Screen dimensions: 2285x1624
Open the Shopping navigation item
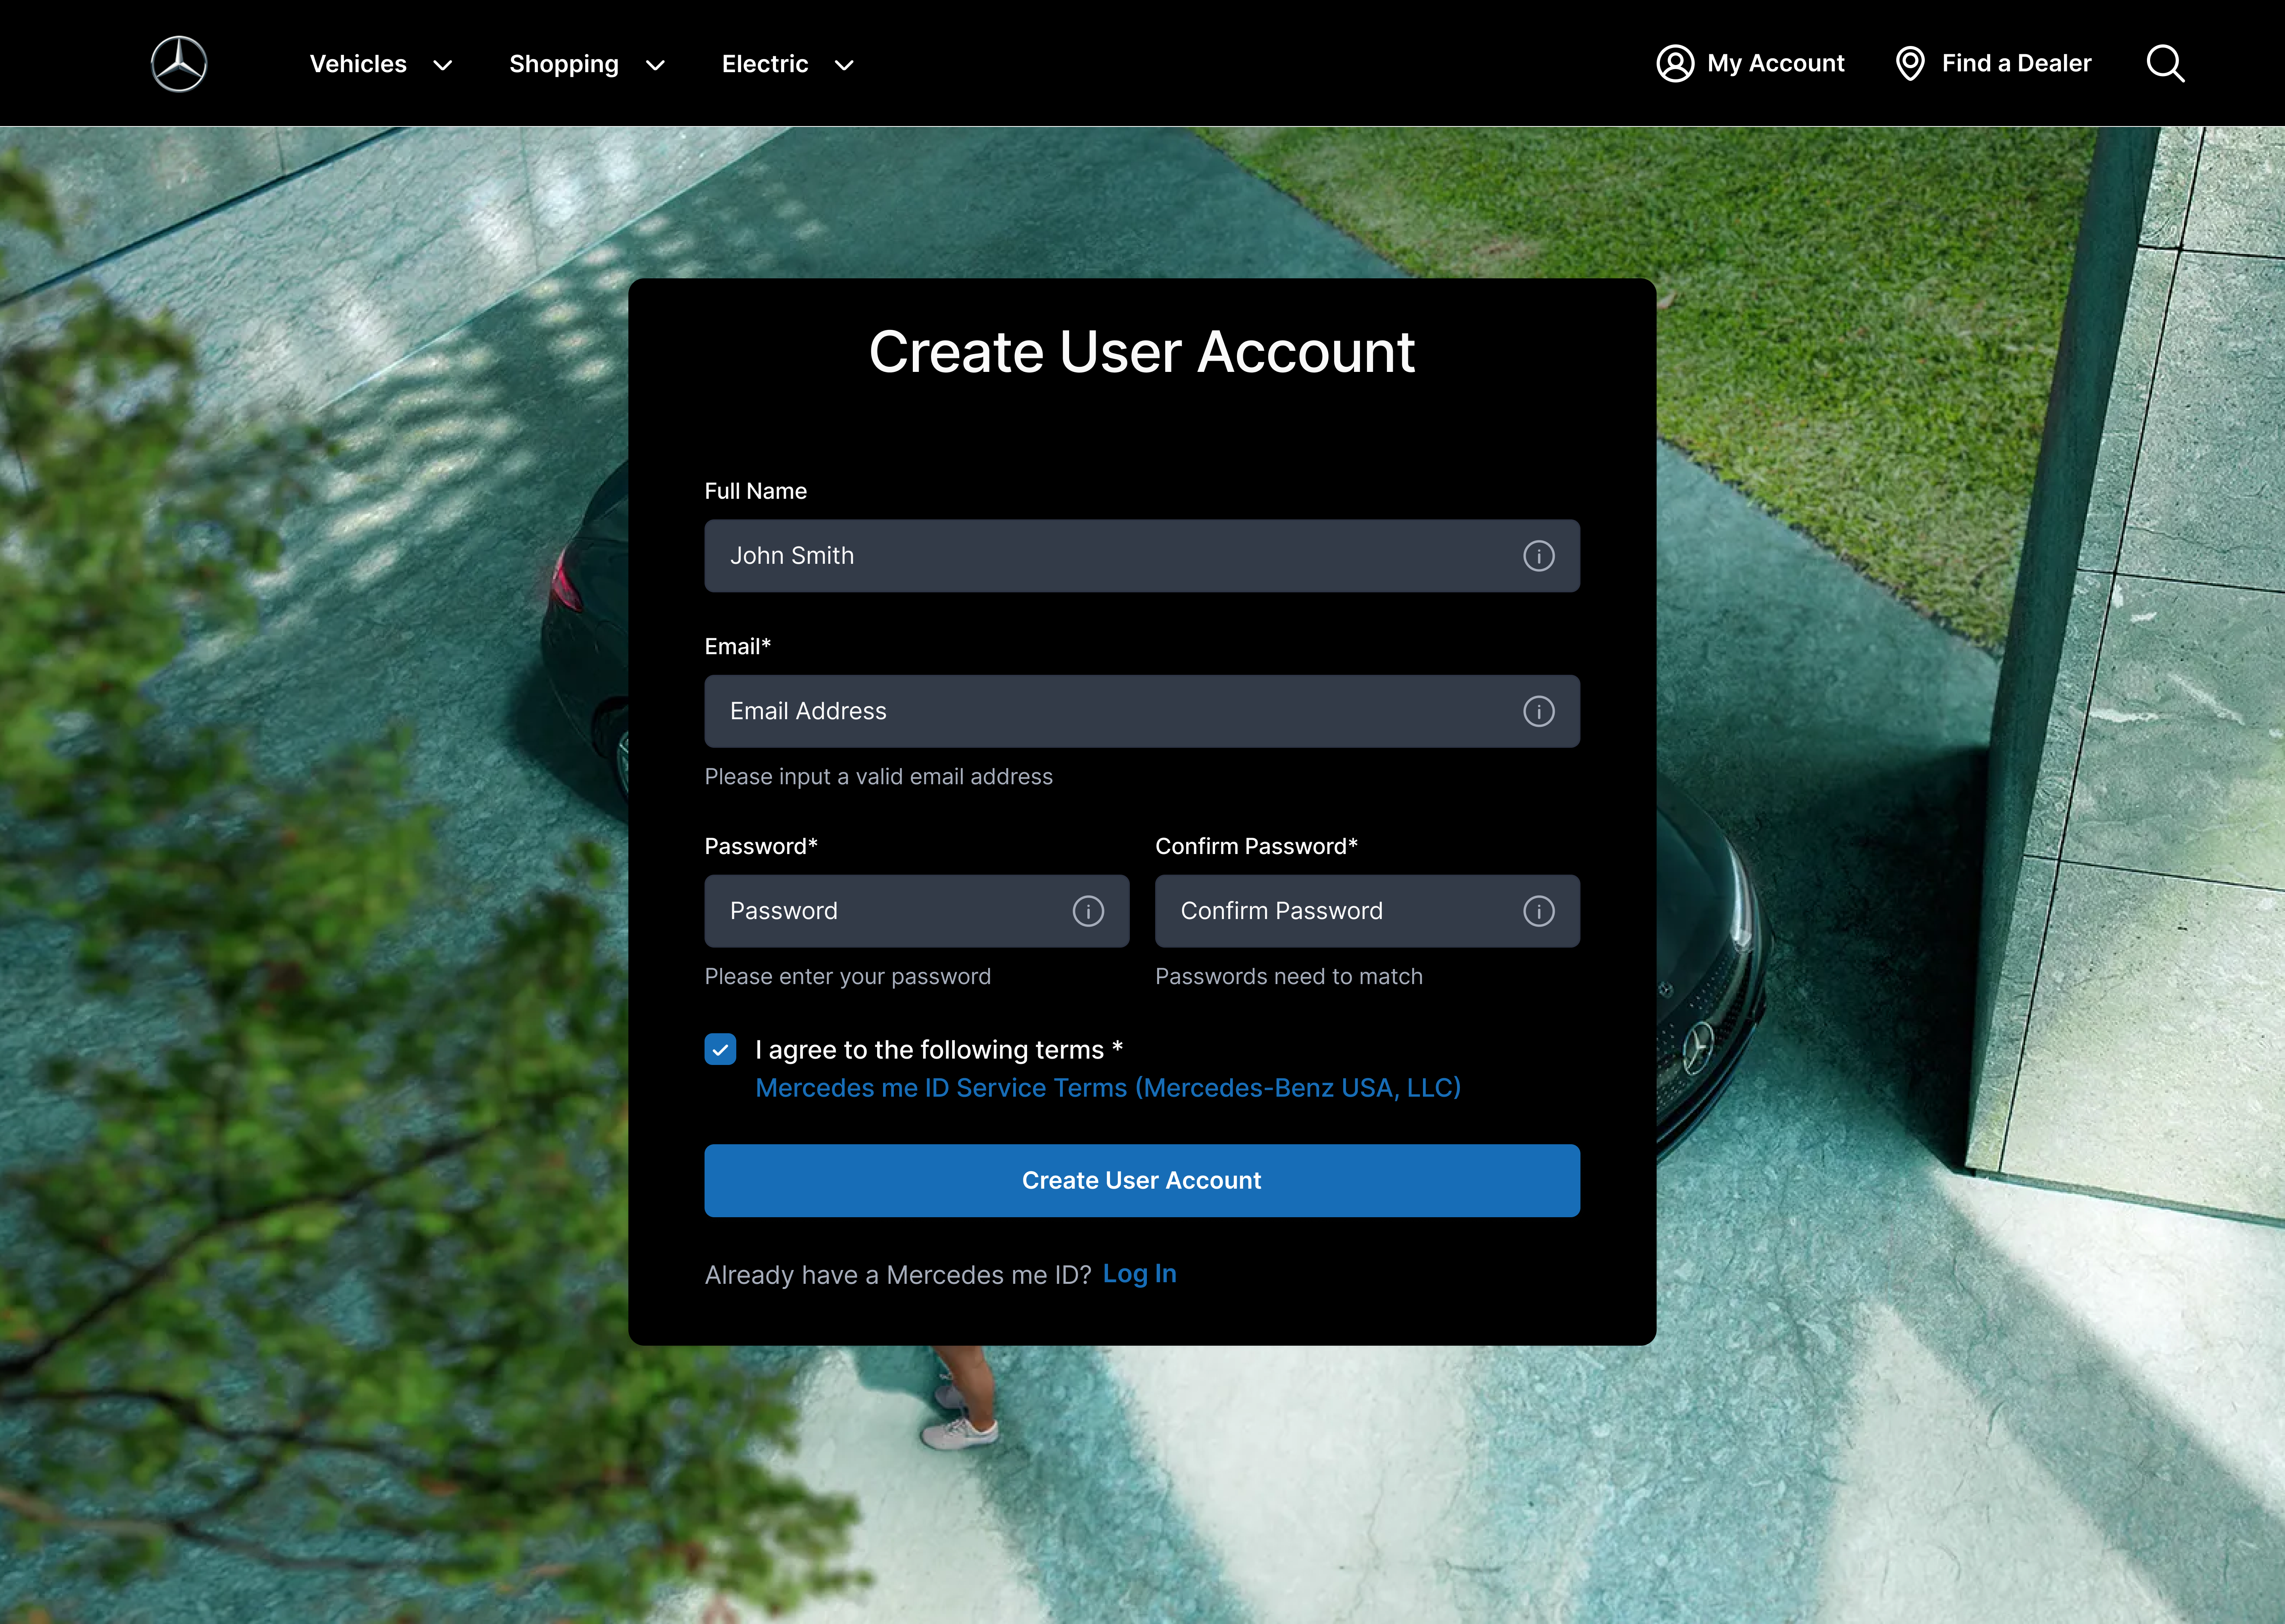tap(564, 64)
